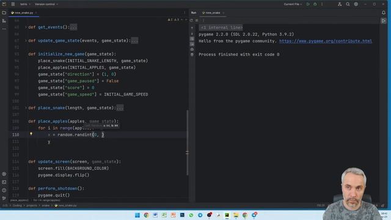
Task: Open the Terminal tool window icon
Action: [x=4, y=182]
